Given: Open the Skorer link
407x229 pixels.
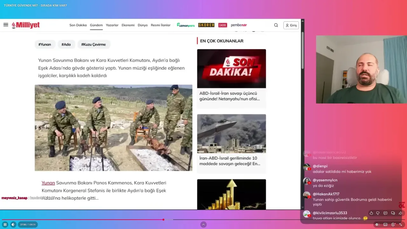Looking at the screenshot, I should [x=206, y=25].
